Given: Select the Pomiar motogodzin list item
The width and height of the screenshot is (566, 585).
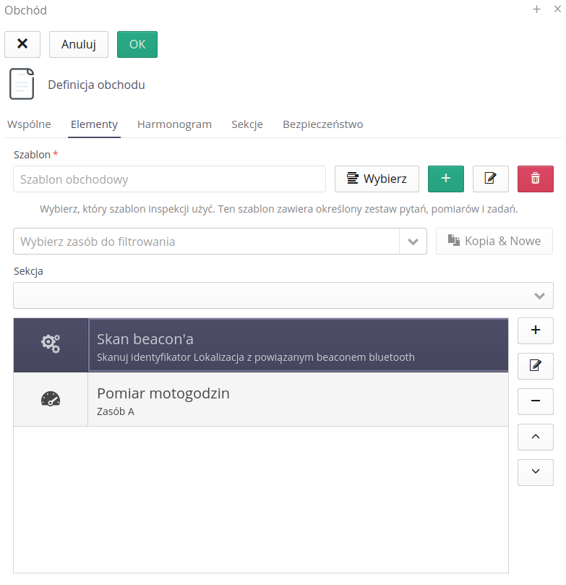Looking at the screenshot, I should pos(297,400).
